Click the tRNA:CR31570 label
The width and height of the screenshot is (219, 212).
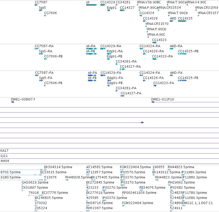(x=157, y=24)
